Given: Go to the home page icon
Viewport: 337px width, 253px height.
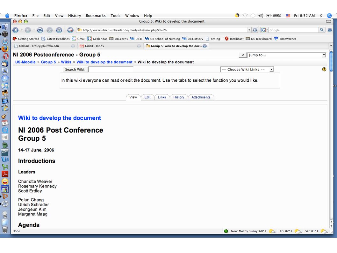Looking at the screenshot, I should pos(59,30).
